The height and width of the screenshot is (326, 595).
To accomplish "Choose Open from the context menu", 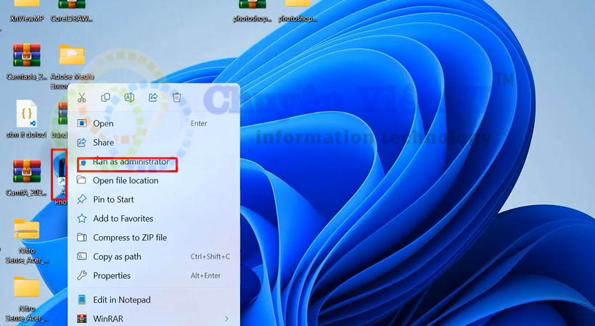I will 154,123.
